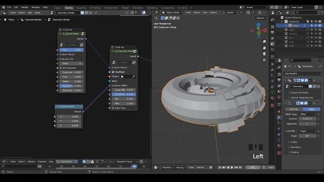
Task: Remove the Bevel modifier with X icon
Action: tap(314, 103)
